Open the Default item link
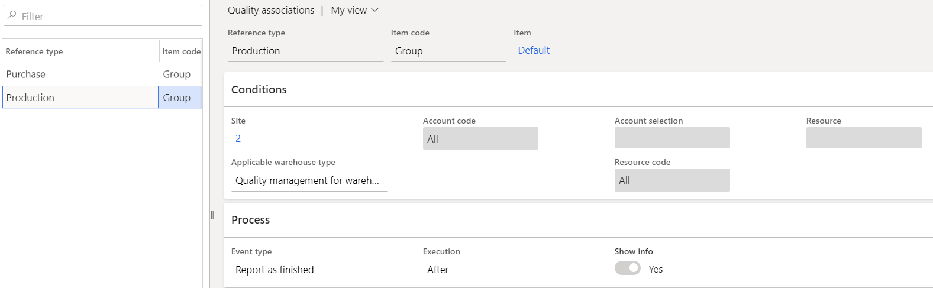This screenshot has height=288, width=933. pyautogui.click(x=534, y=51)
